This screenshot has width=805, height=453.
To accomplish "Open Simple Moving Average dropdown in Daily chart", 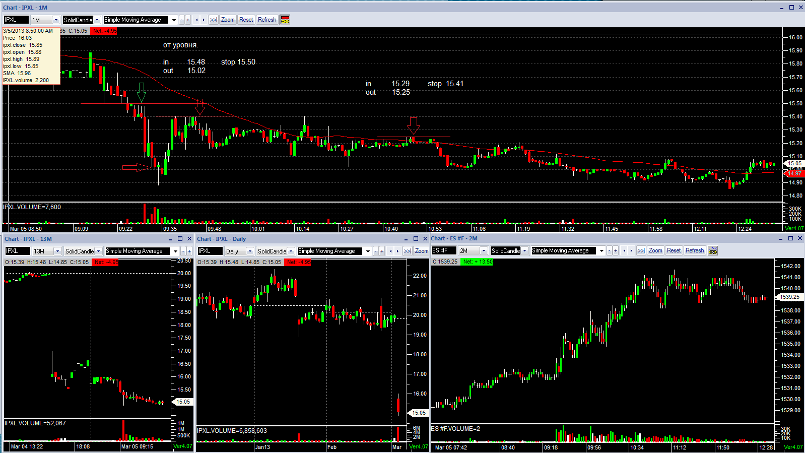I will (368, 251).
